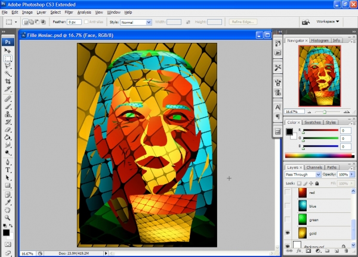
Task: Show the blue layer visibility
Action: pos(288,206)
